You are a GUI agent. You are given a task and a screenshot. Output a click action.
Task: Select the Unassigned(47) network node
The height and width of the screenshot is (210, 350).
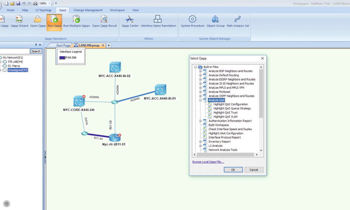coord(17,70)
